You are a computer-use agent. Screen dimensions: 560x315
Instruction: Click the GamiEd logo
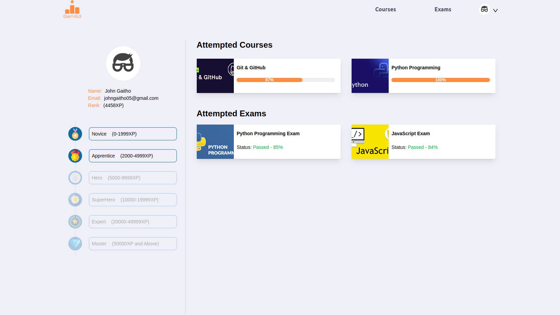pyautogui.click(x=72, y=9)
